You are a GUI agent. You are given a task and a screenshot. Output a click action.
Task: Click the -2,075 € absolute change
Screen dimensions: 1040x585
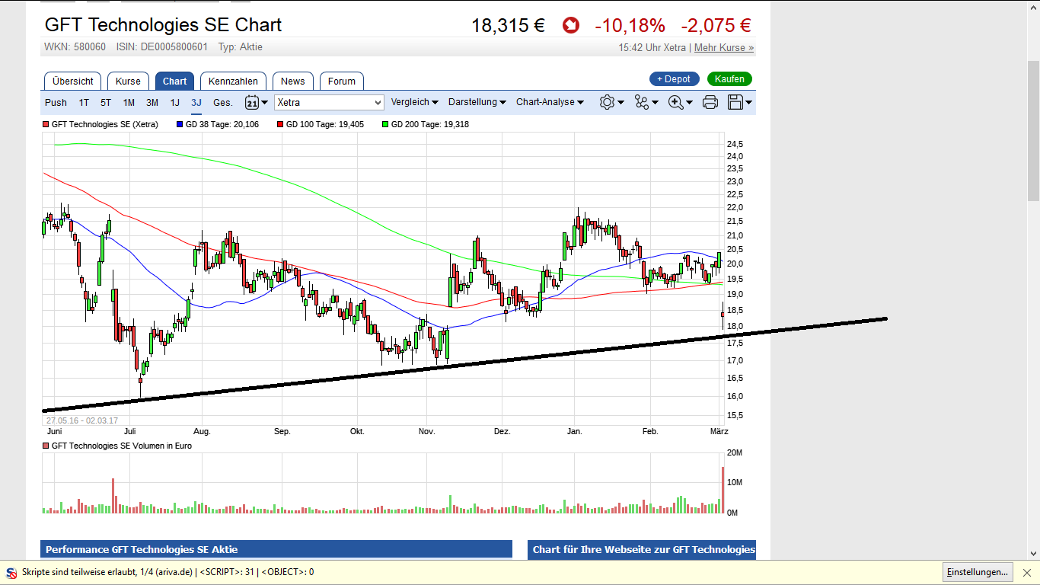(x=716, y=26)
